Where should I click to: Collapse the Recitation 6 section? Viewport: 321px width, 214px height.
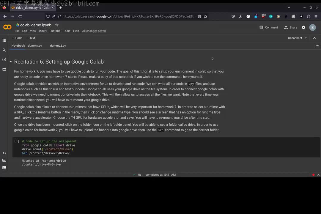point(11,62)
